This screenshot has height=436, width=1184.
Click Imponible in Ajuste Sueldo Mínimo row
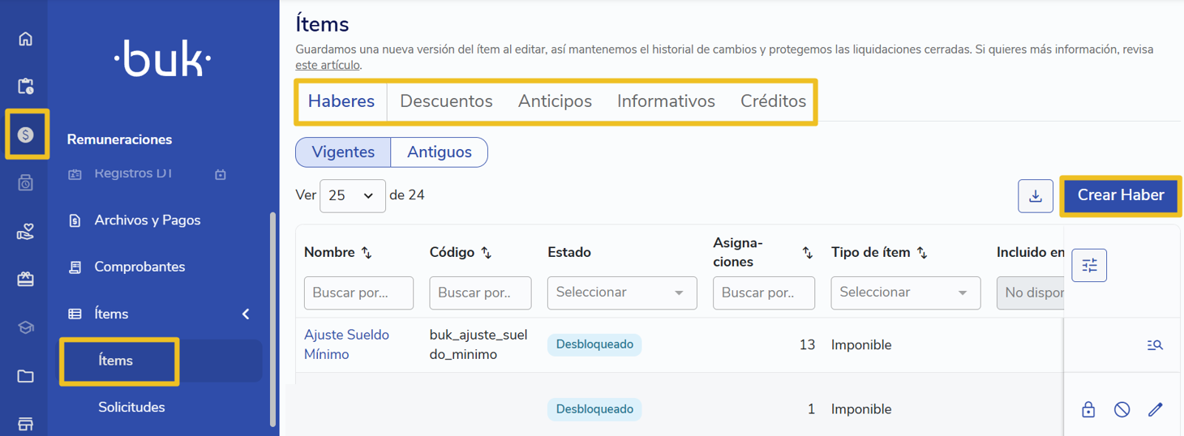[861, 345]
